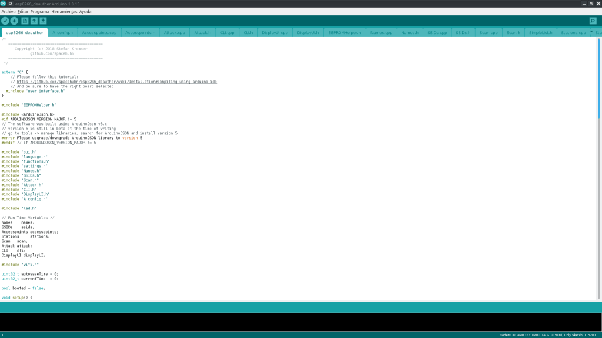Open the SimpleList.h tab
The image size is (602, 338).
tap(540, 33)
